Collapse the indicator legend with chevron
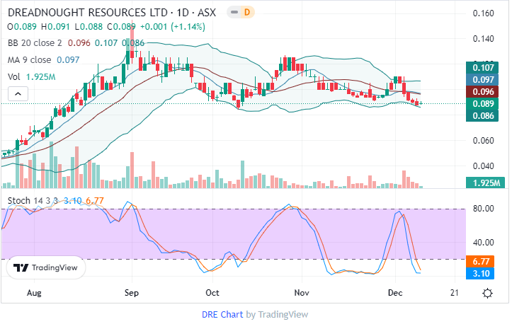This screenshot has width=512, height=324. click(x=18, y=93)
